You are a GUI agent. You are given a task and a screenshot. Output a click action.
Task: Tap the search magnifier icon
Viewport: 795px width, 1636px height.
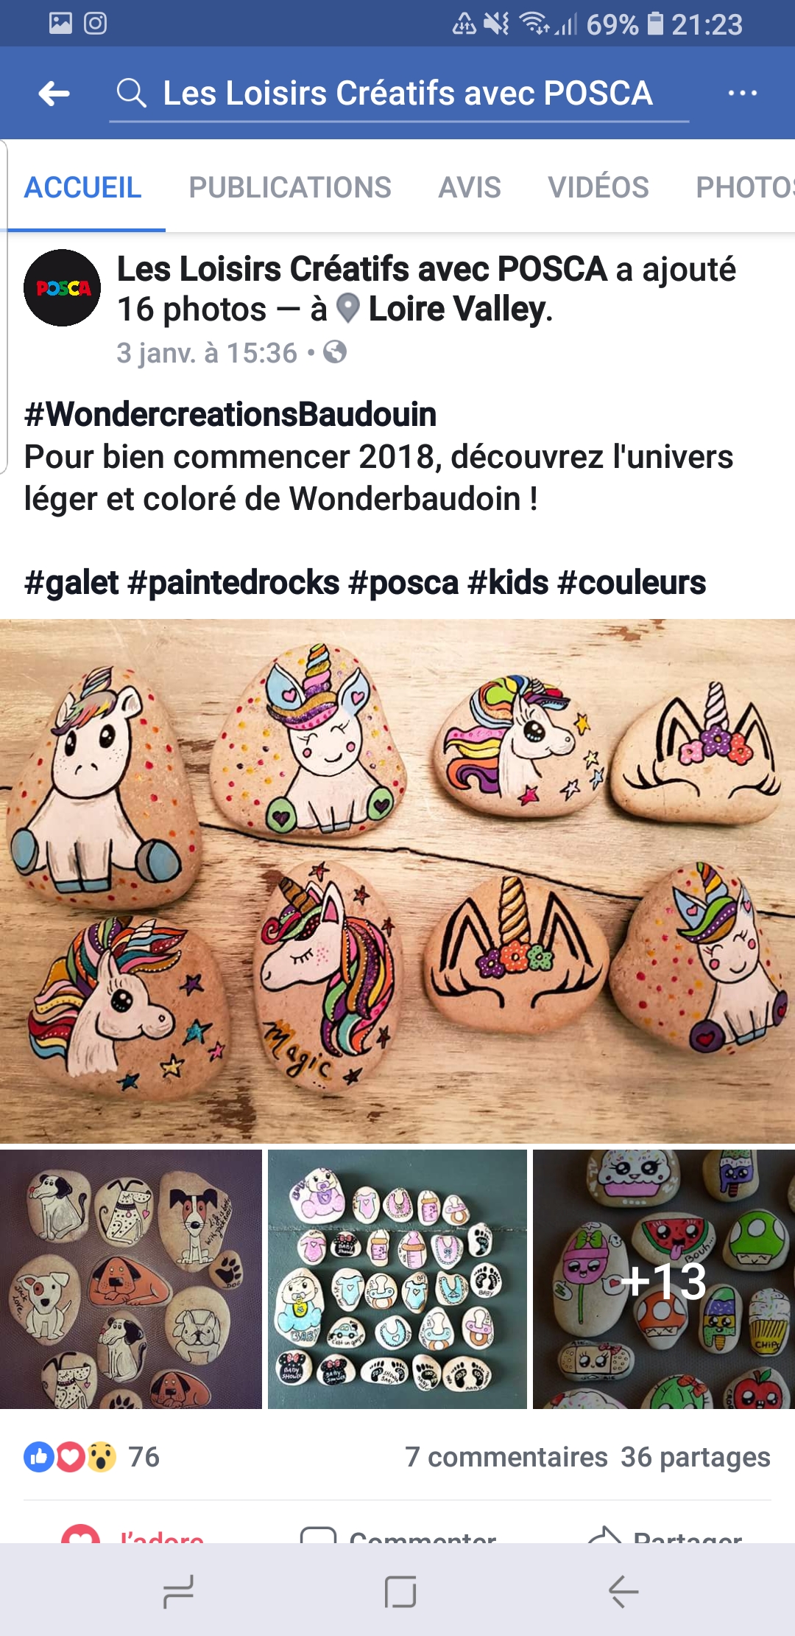pyautogui.click(x=132, y=94)
